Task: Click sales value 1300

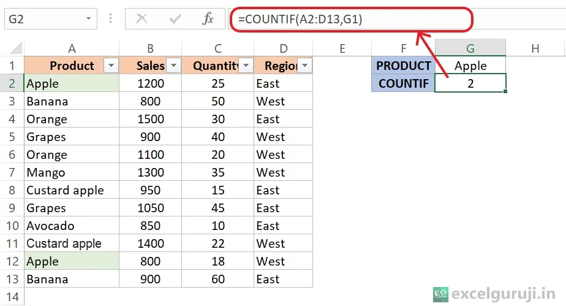Action: click(x=151, y=172)
